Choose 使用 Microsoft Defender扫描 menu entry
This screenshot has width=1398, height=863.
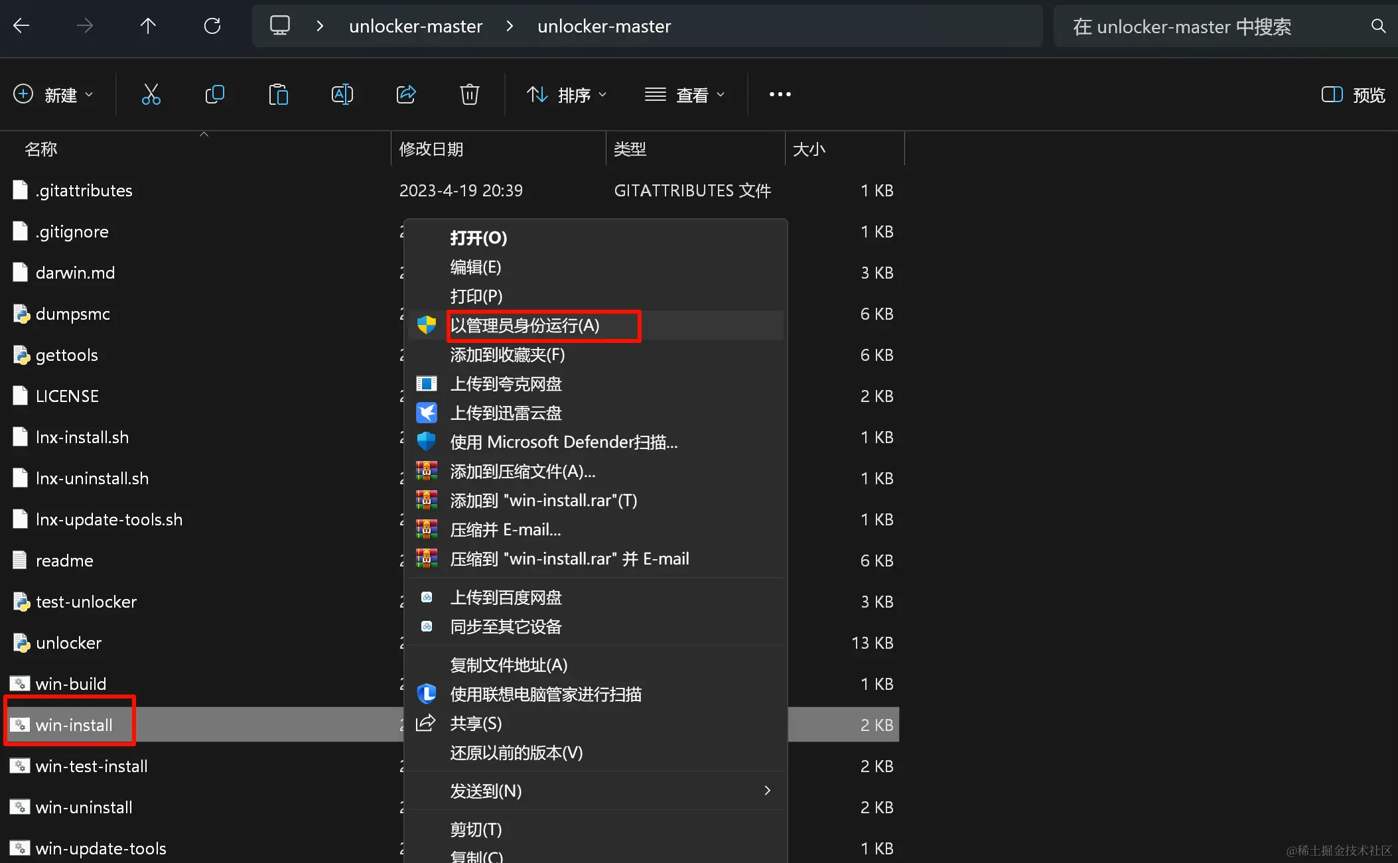[x=563, y=442]
